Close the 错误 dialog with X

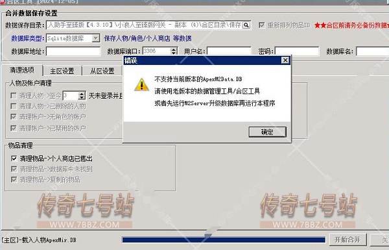(285, 60)
